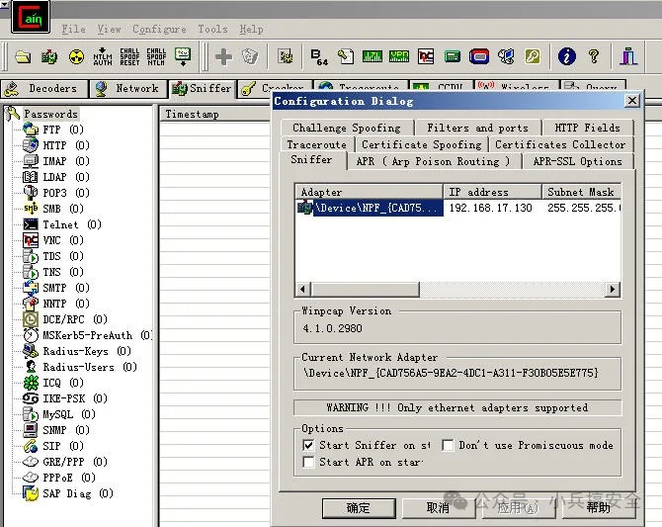Select MySQL in the Passwords list
662x527 pixels.
57,414
